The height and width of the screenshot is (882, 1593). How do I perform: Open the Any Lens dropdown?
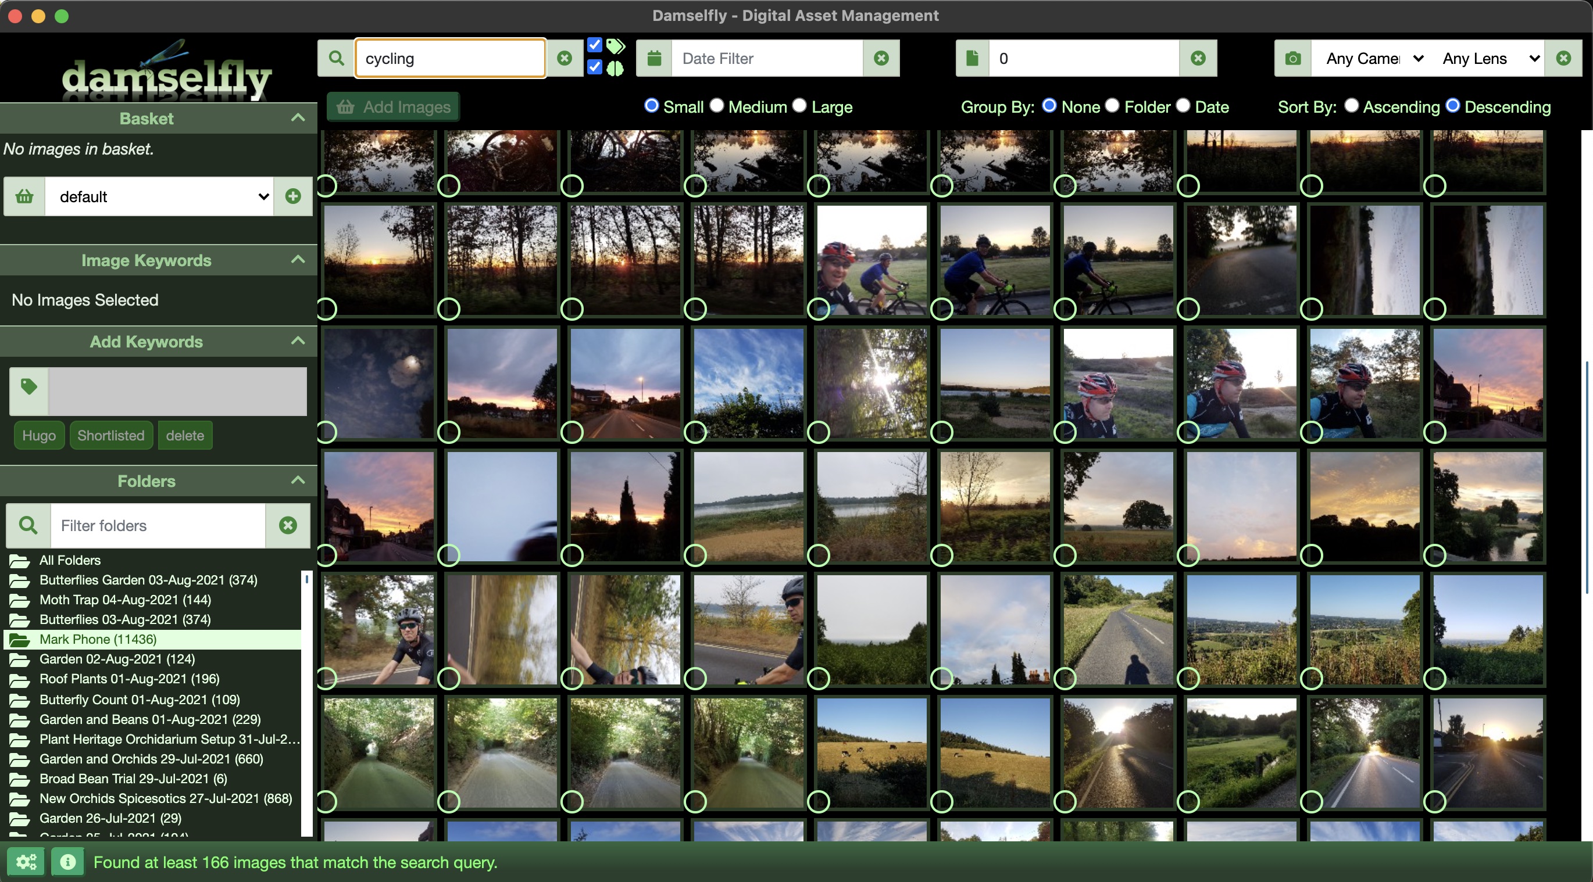pos(1489,58)
